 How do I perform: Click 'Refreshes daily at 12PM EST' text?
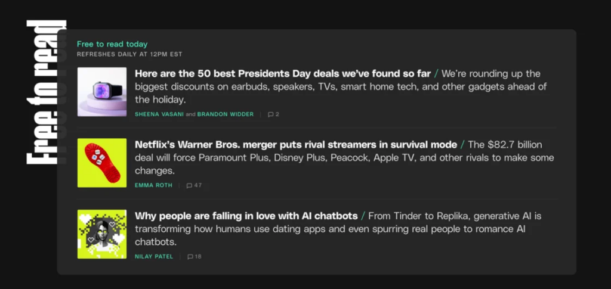(129, 54)
